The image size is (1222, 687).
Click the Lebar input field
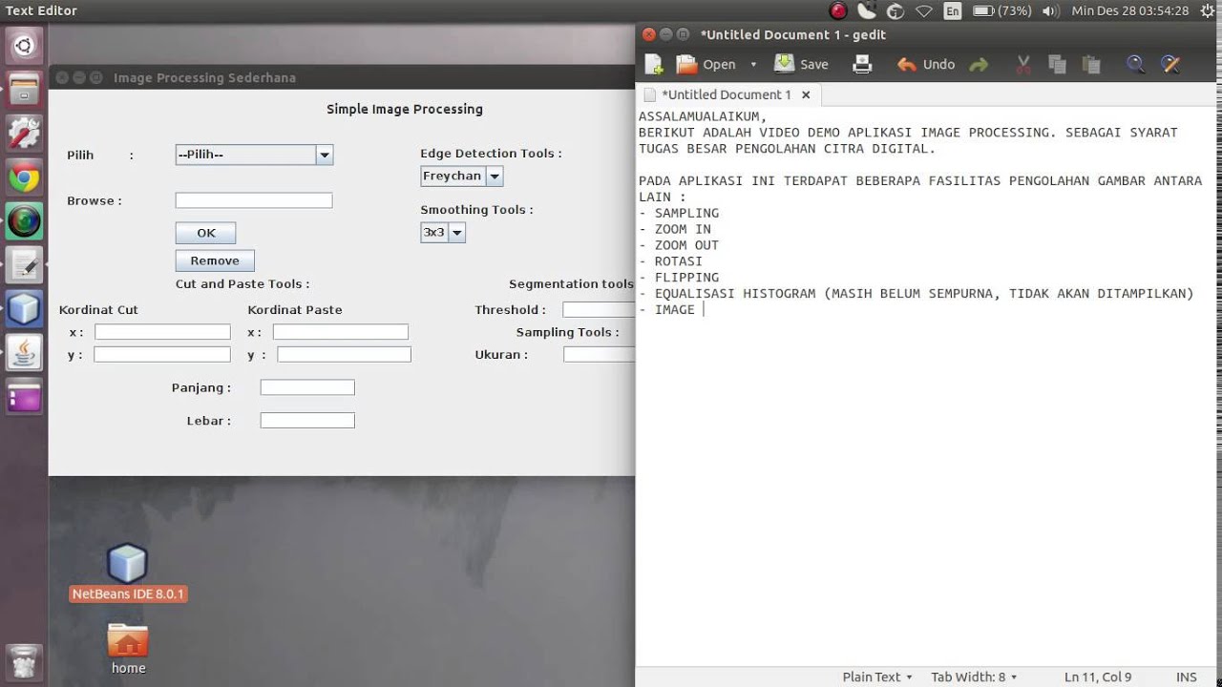pyautogui.click(x=307, y=420)
